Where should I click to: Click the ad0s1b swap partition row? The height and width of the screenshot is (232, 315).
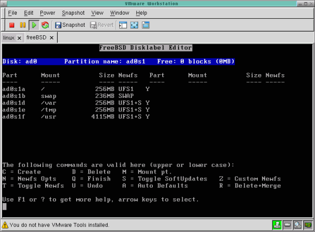pyautogui.click(x=68, y=96)
